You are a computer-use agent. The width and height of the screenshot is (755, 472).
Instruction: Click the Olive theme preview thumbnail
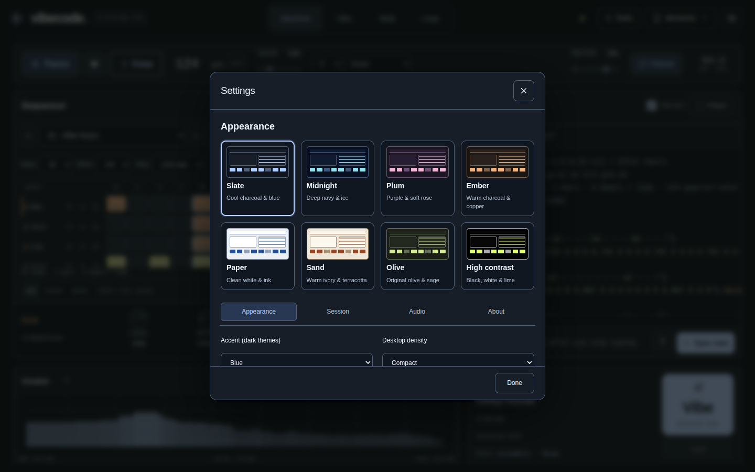[x=417, y=244]
